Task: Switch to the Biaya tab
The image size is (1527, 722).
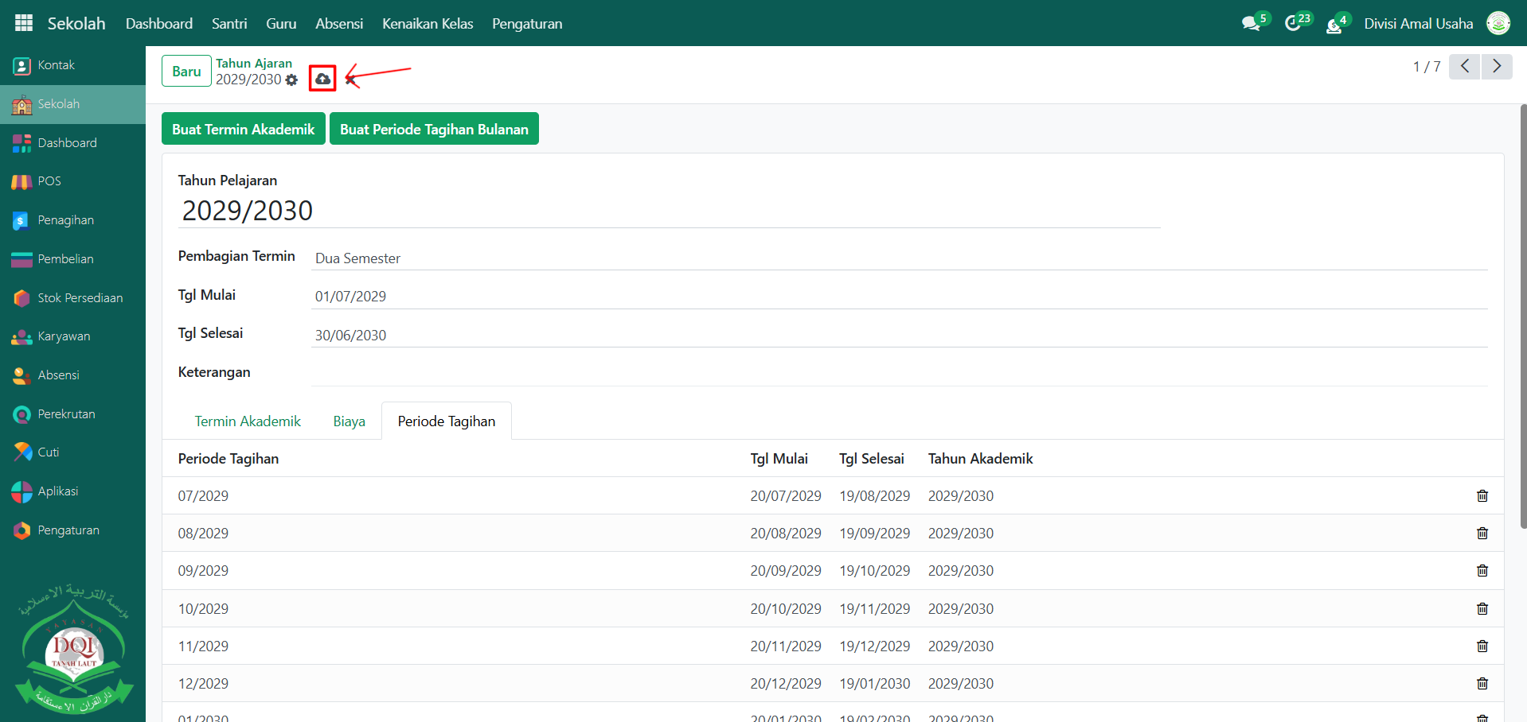Action: (x=349, y=421)
